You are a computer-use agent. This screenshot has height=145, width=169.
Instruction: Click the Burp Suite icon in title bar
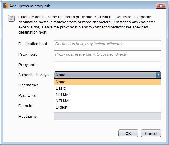click(x=6, y=6)
